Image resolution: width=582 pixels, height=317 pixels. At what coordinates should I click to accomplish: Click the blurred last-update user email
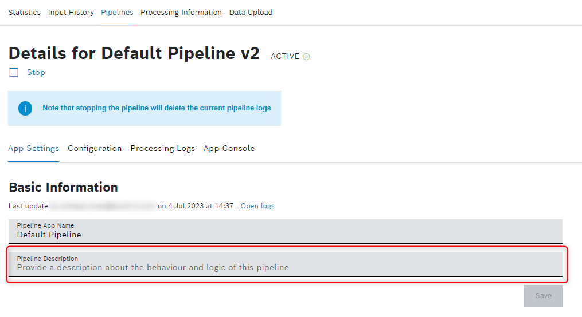pyautogui.click(x=103, y=206)
